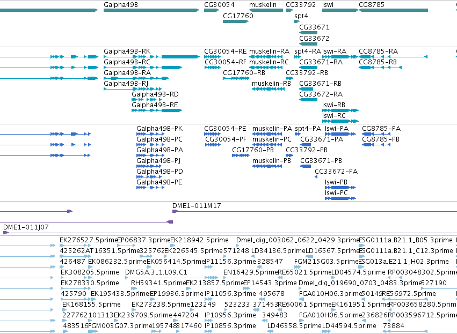Select the Galpha49B-RK transcript label

coord(127,51)
